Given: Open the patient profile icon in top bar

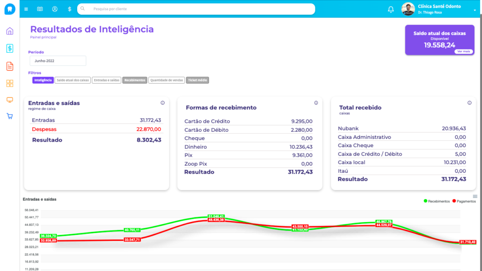Looking at the screenshot, I should [55, 9].
